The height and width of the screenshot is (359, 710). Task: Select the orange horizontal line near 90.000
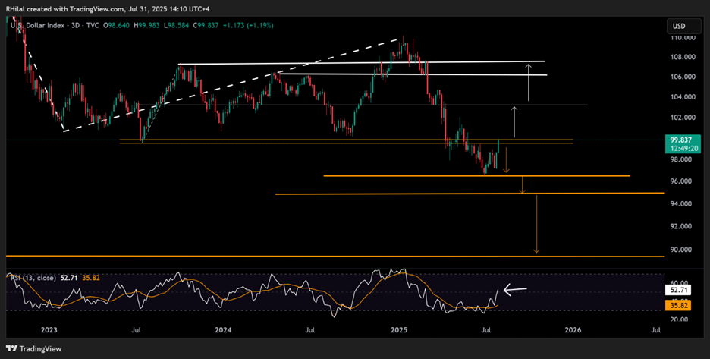pos(334,257)
